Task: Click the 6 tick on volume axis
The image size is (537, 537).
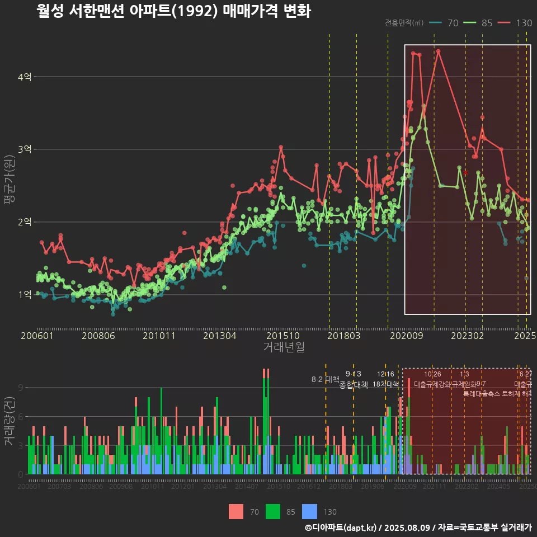Action: (x=21, y=417)
